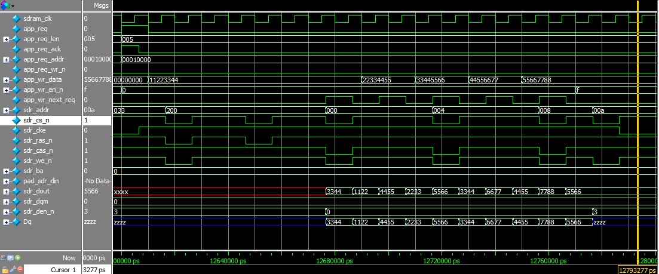Expand app_wr_data bus bits

(6, 80)
